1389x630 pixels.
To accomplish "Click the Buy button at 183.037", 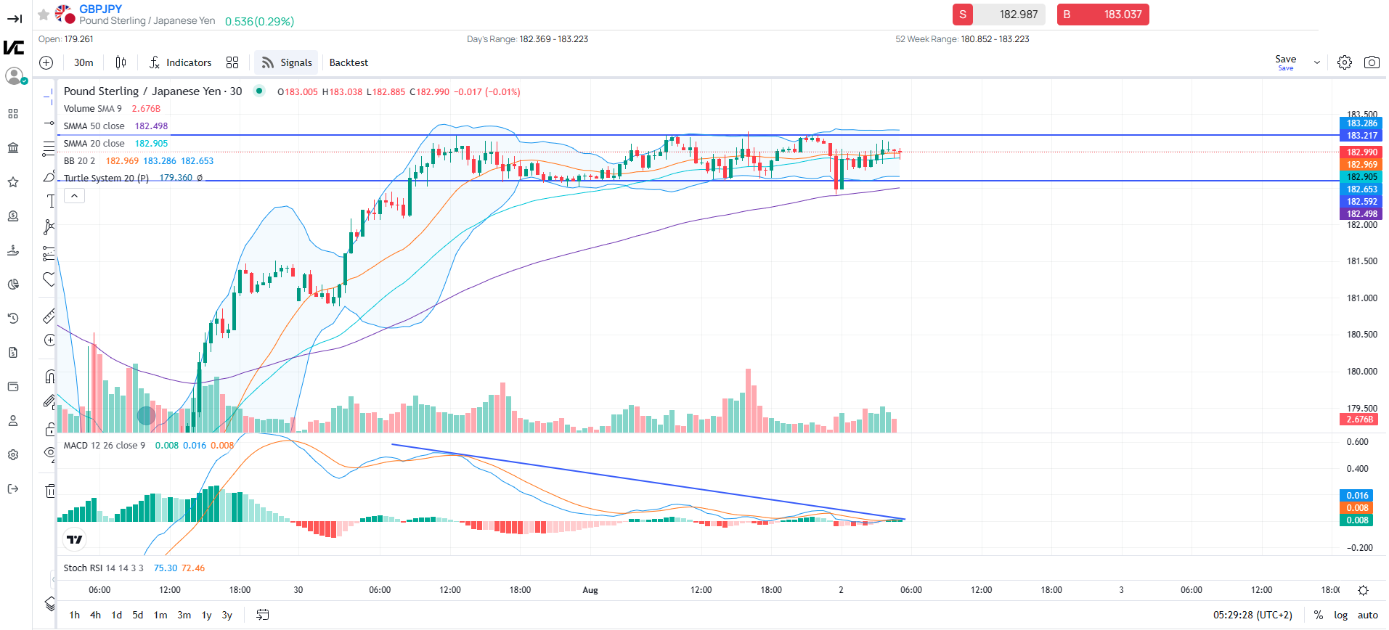I will (1102, 15).
